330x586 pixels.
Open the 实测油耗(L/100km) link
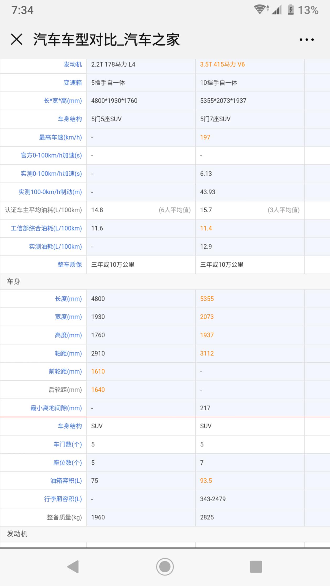click(x=55, y=247)
